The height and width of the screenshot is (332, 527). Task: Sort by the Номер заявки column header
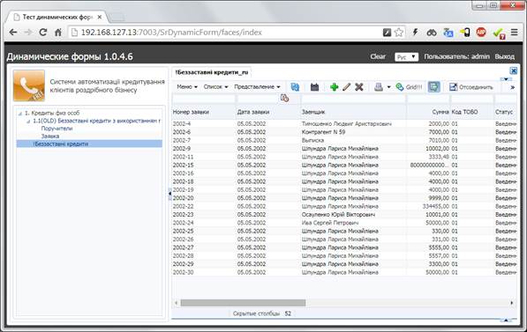pyautogui.click(x=191, y=112)
